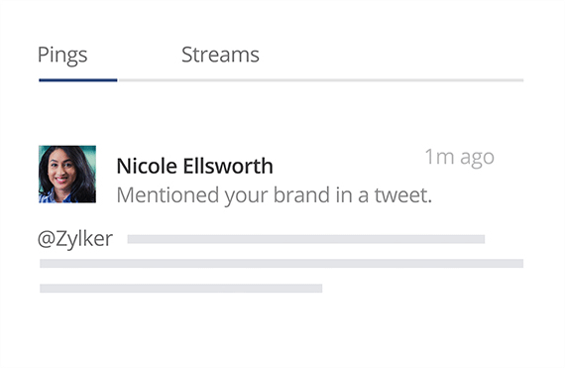Screen dimensions: 565x368
Task: Click the smiling face in the avatar photo
Action: [62, 172]
